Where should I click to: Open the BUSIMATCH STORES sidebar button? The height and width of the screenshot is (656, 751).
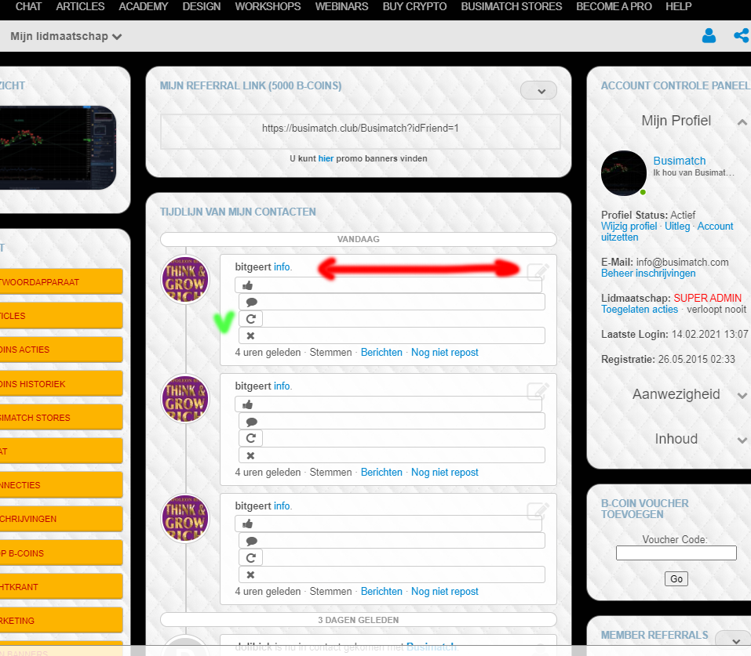(61, 418)
